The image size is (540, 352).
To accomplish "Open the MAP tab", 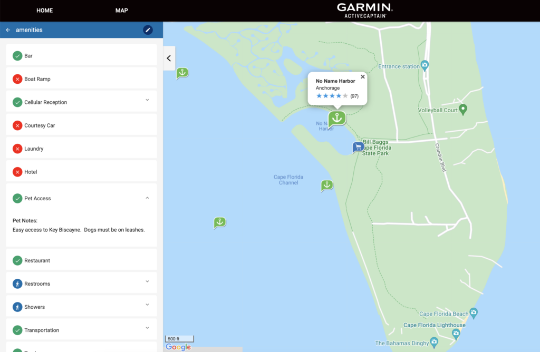I will [121, 11].
